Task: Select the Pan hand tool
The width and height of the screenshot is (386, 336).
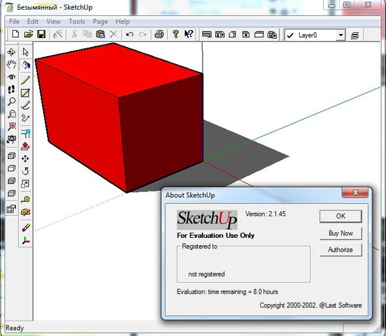Action: tap(11, 65)
